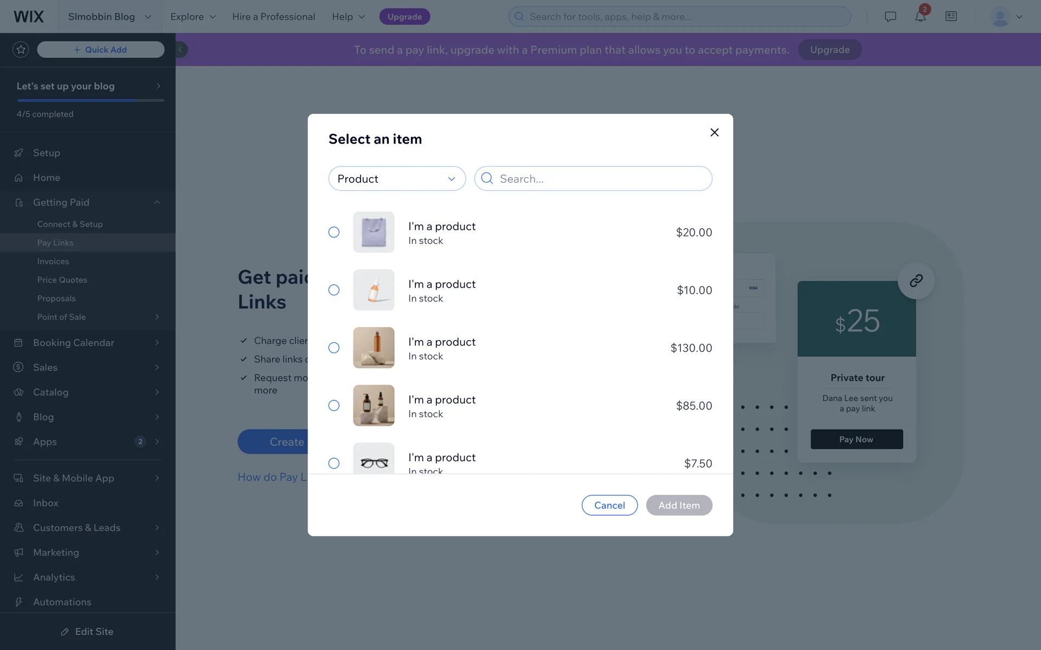The width and height of the screenshot is (1041, 650).
Task: Open the Explore menu in top bar
Action: (x=193, y=17)
